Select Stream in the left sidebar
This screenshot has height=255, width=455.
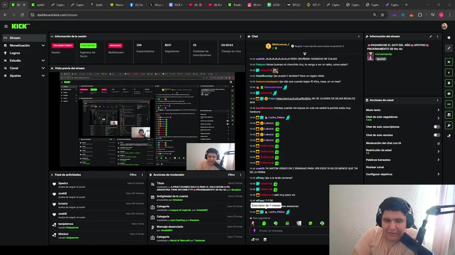click(24, 38)
